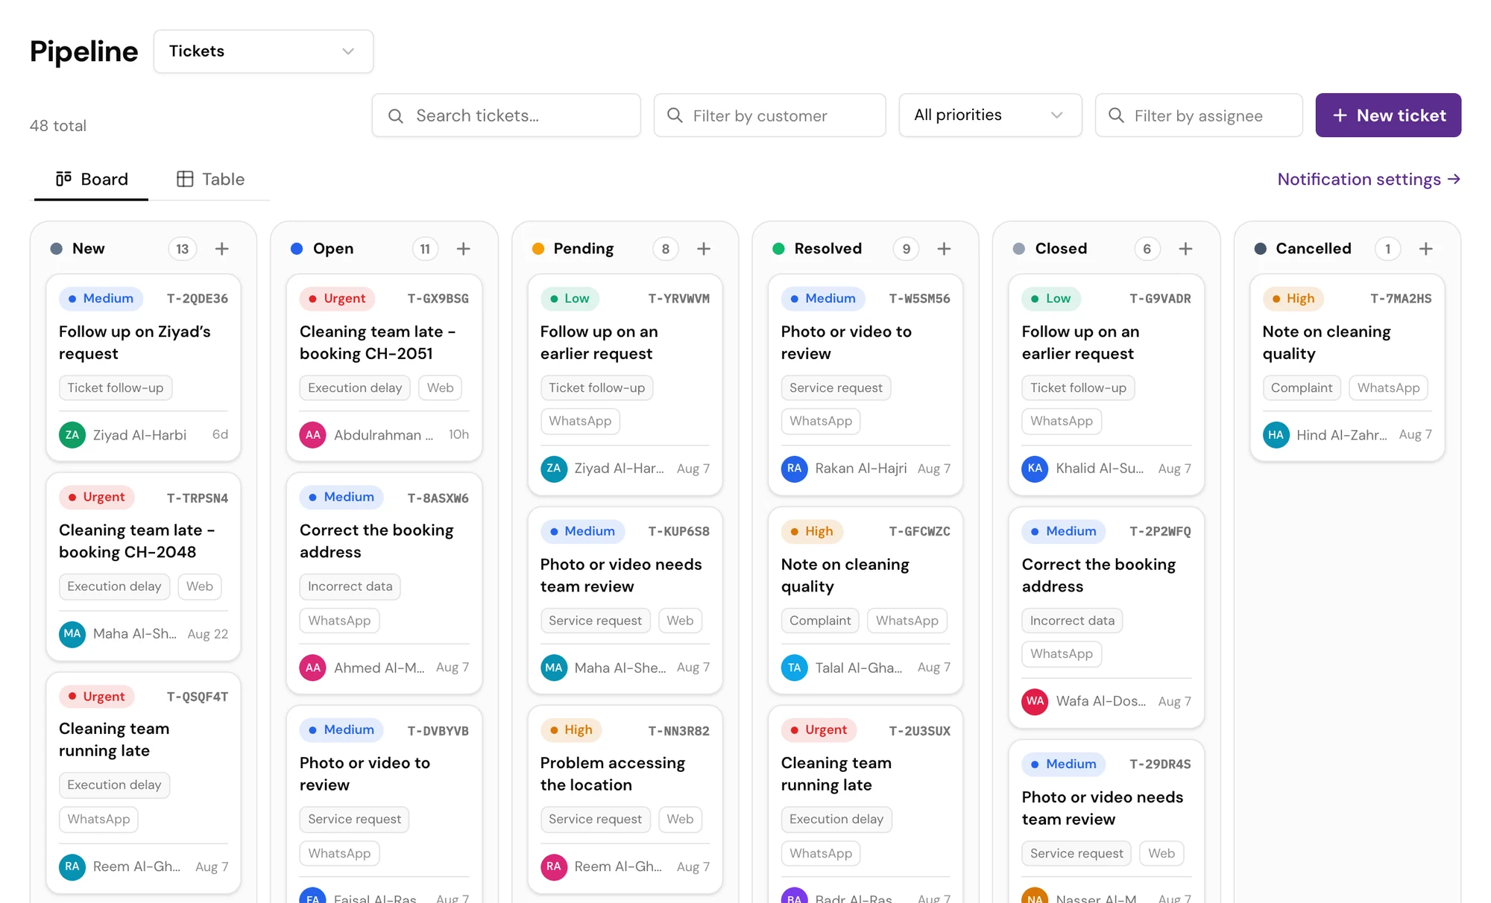Add a ticket to the Open column
The image size is (1491, 903).
pyautogui.click(x=463, y=249)
